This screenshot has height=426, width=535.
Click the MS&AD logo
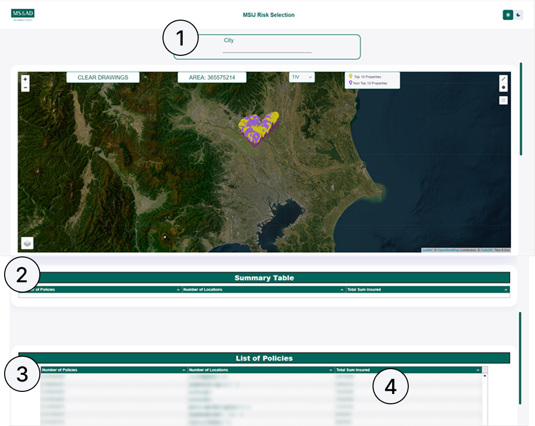point(23,15)
